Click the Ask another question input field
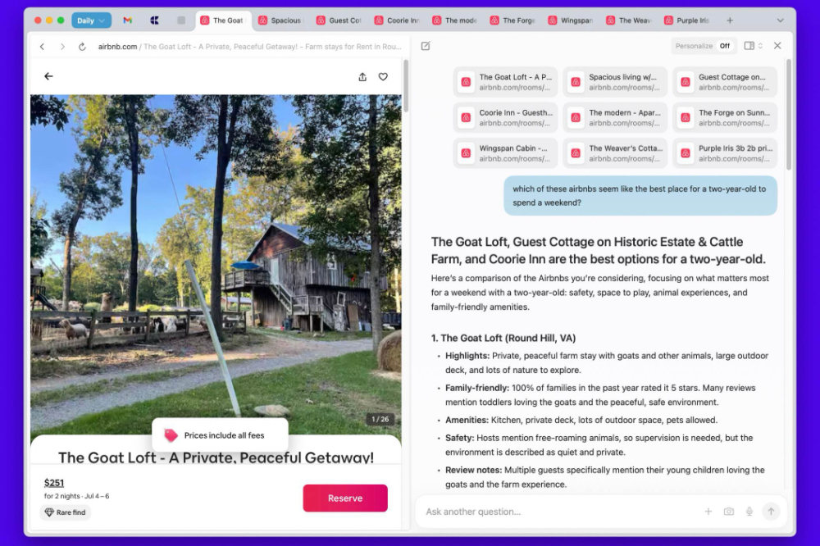This screenshot has height=546, width=820. pos(558,512)
